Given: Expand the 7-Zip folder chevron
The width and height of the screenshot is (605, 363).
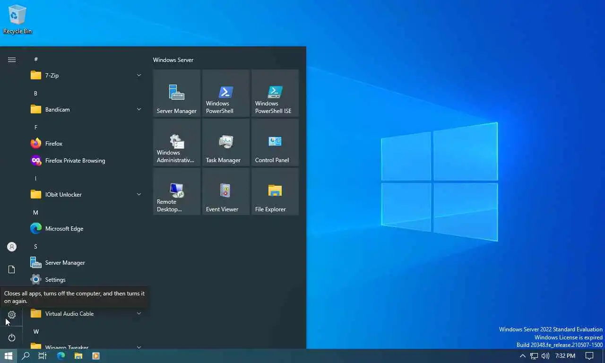Looking at the screenshot, I should coord(139,75).
